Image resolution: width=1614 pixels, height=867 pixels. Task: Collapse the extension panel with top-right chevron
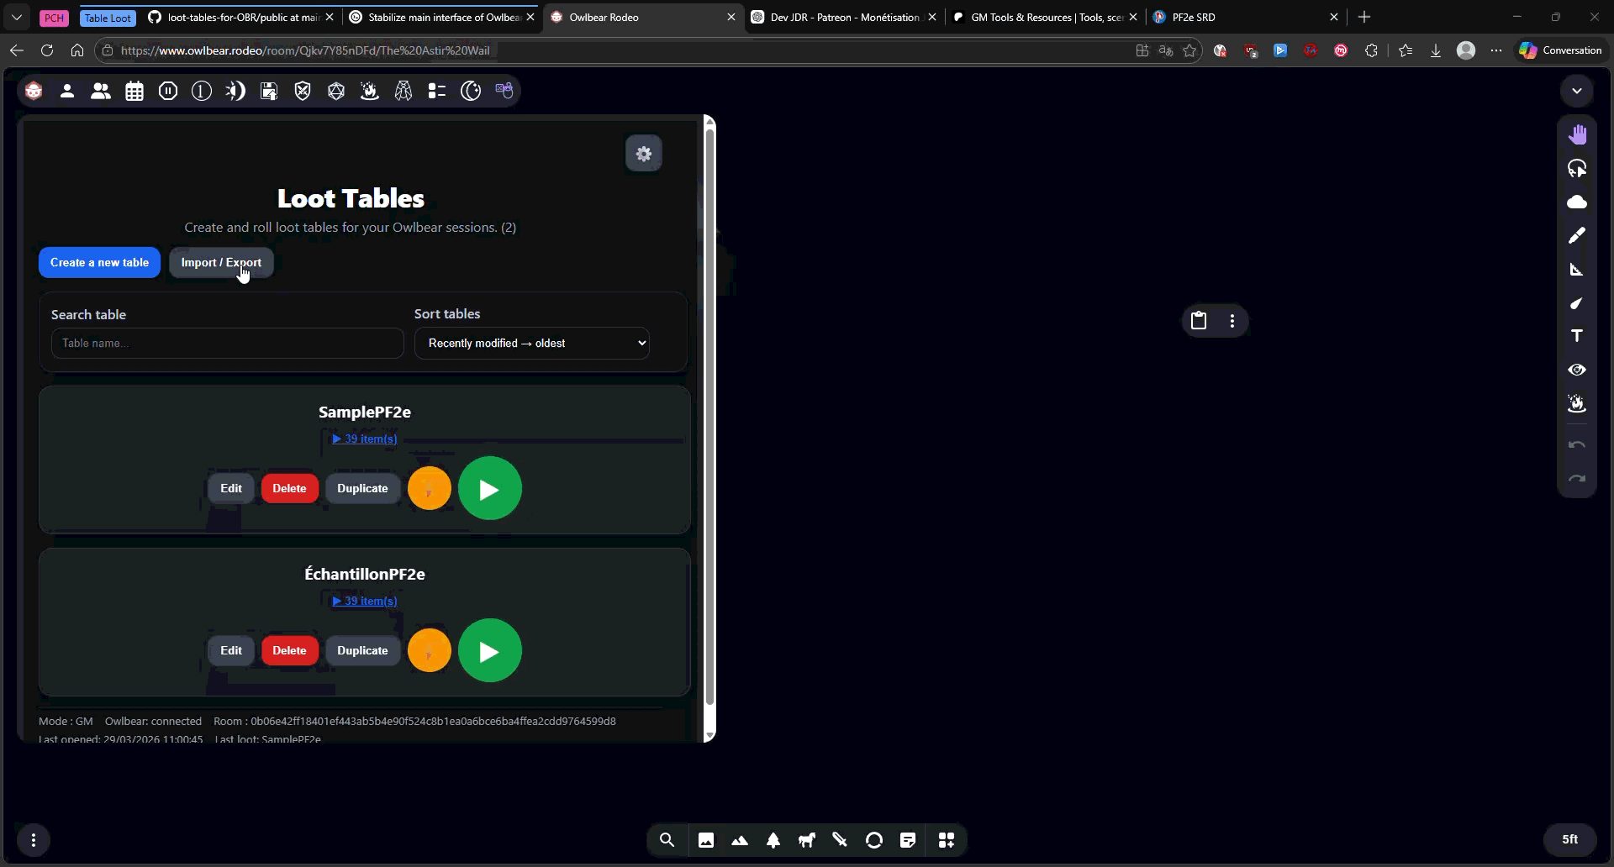[1577, 91]
